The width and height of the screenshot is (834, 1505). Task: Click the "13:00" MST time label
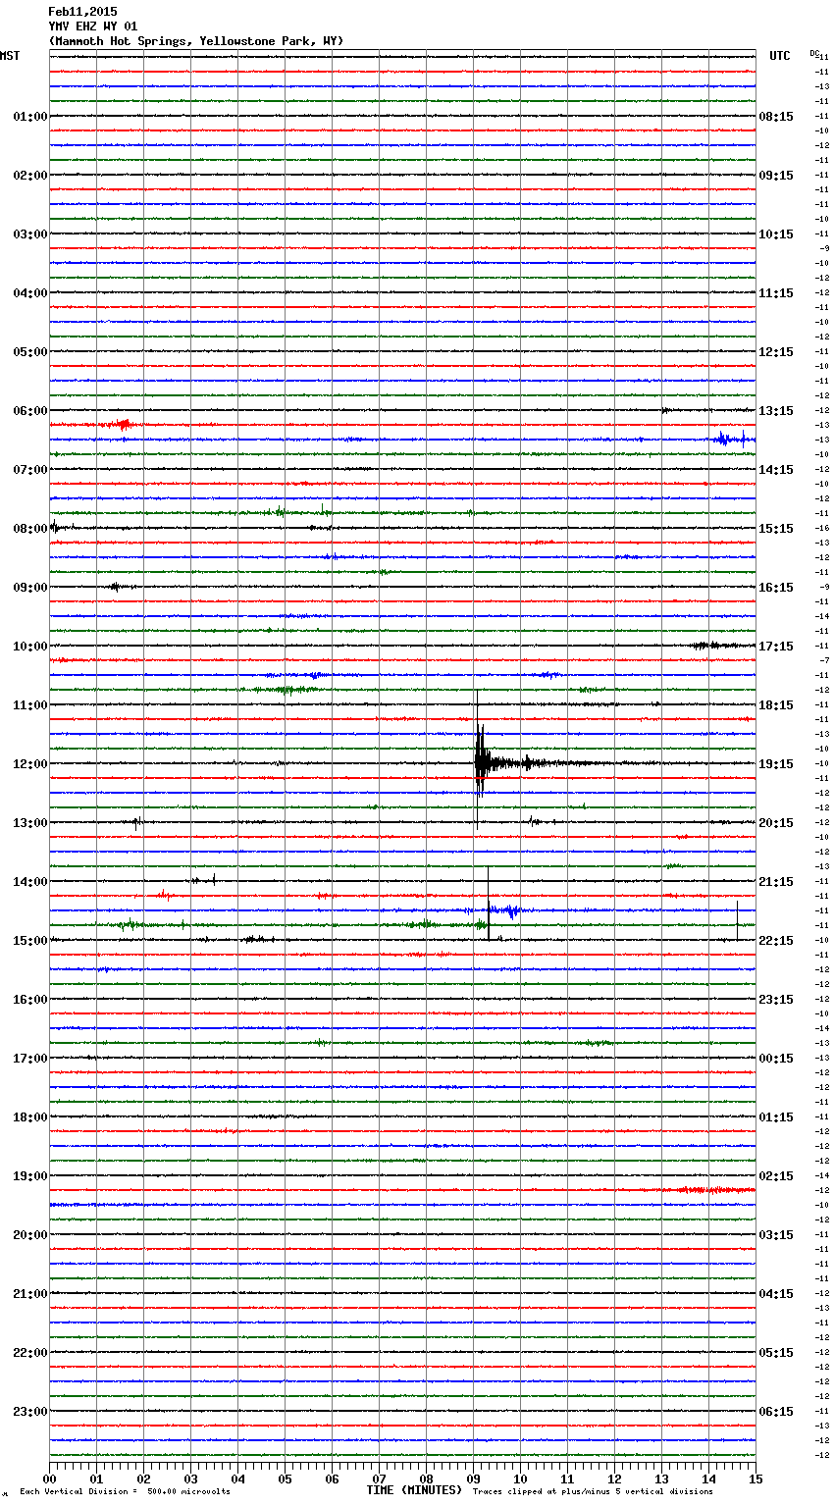tap(30, 823)
